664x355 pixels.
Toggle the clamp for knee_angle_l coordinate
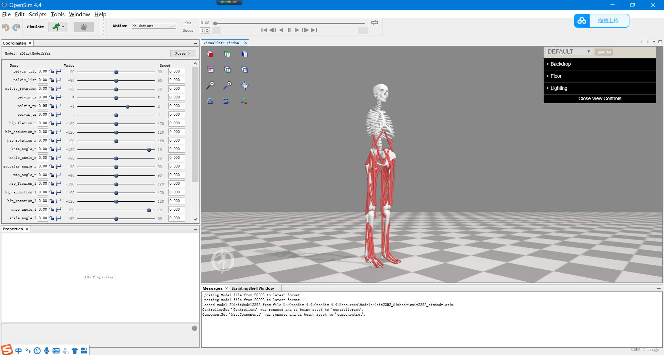[x=58, y=210]
